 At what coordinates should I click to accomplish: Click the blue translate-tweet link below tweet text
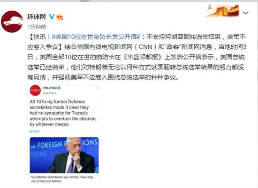(x=35, y=131)
